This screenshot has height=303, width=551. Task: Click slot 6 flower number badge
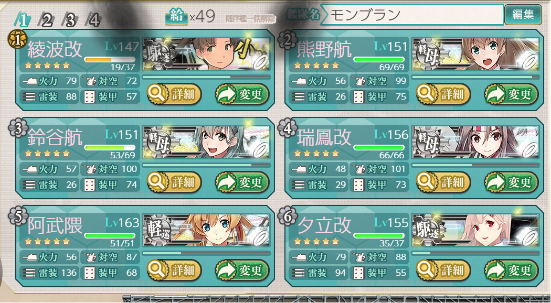(288, 217)
